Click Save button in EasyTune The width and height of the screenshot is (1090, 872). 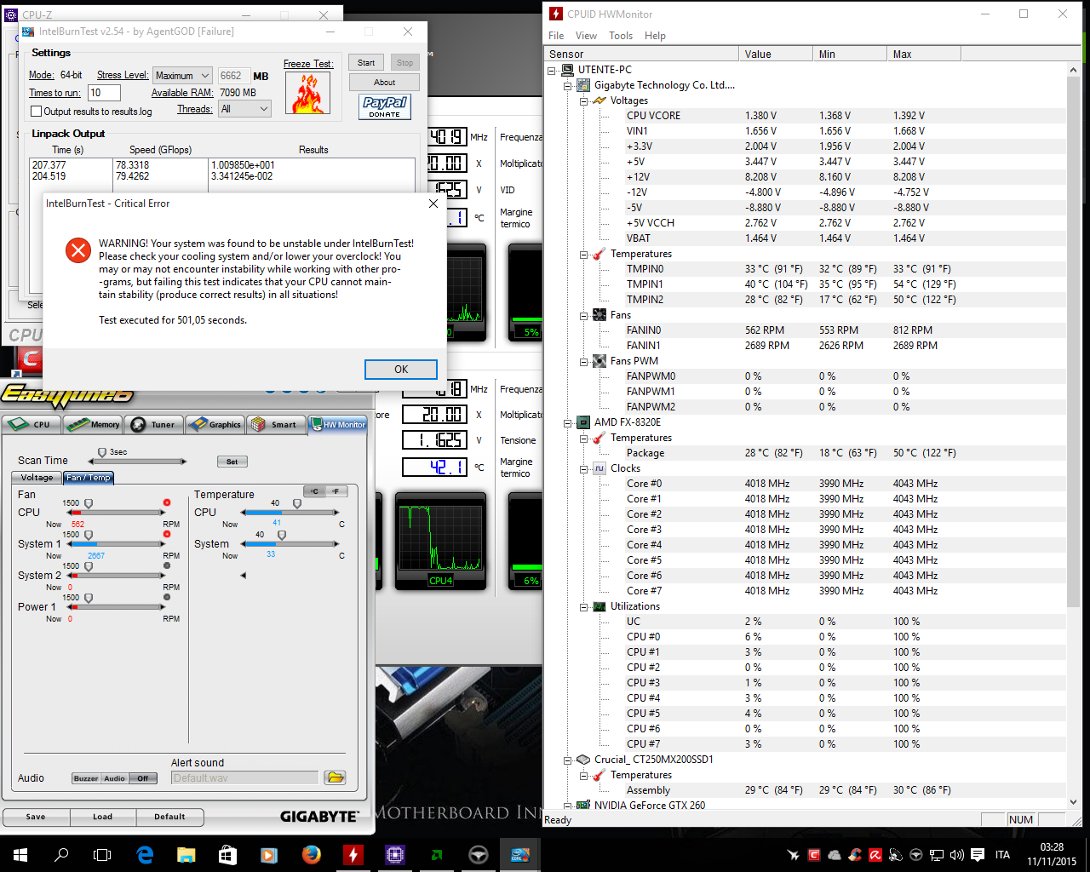35,817
